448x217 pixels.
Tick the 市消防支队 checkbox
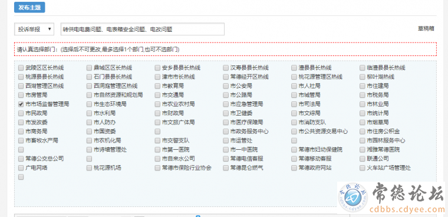click(x=294, y=123)
